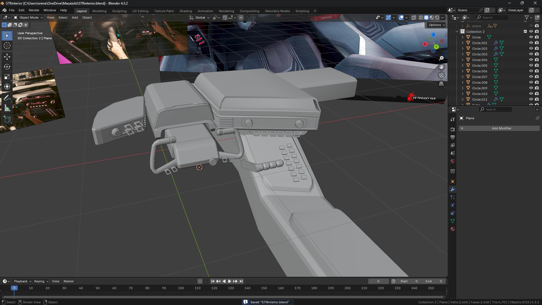The height and width of the screenshot is (305, 542).
Task: Switch to the Sculpting workspace tab
Action: tap(119, 11)
